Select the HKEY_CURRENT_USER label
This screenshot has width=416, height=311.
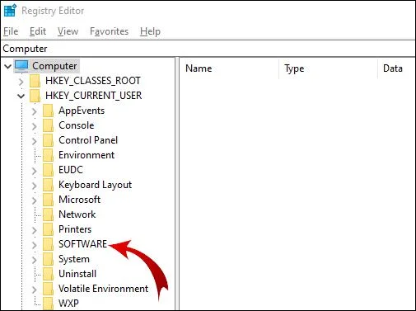point(94,96)
